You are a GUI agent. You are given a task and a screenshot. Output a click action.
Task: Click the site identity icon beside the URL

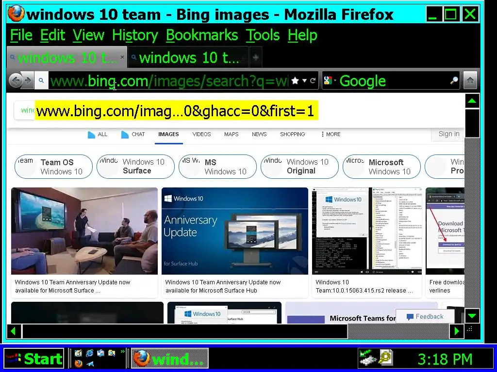point(41,81)
